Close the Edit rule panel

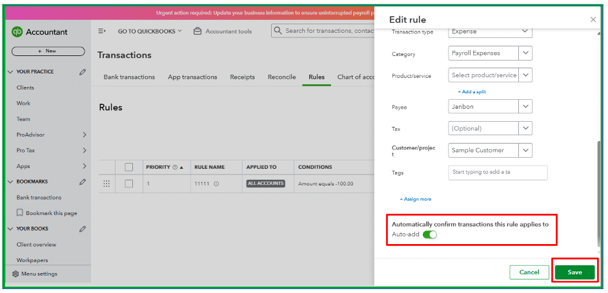[593, 20]
